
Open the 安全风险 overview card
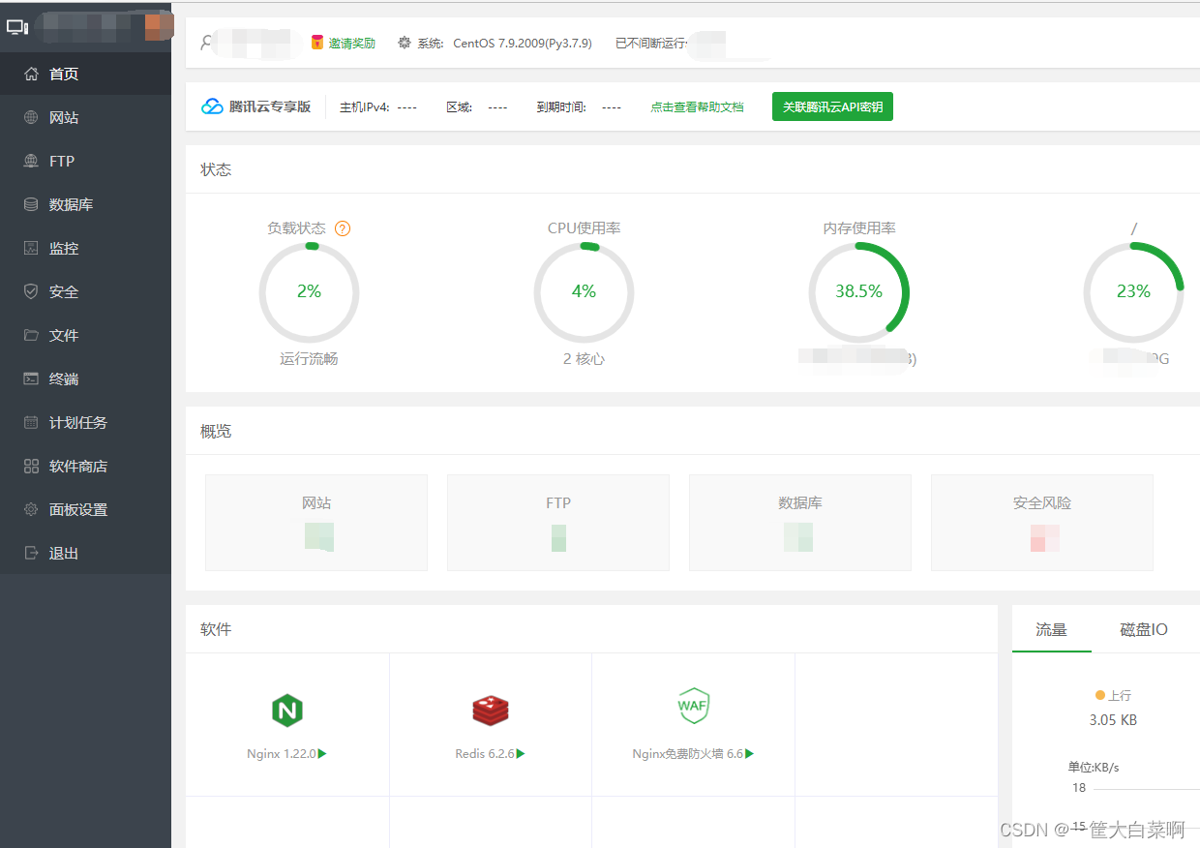[x=1042, y=523]
